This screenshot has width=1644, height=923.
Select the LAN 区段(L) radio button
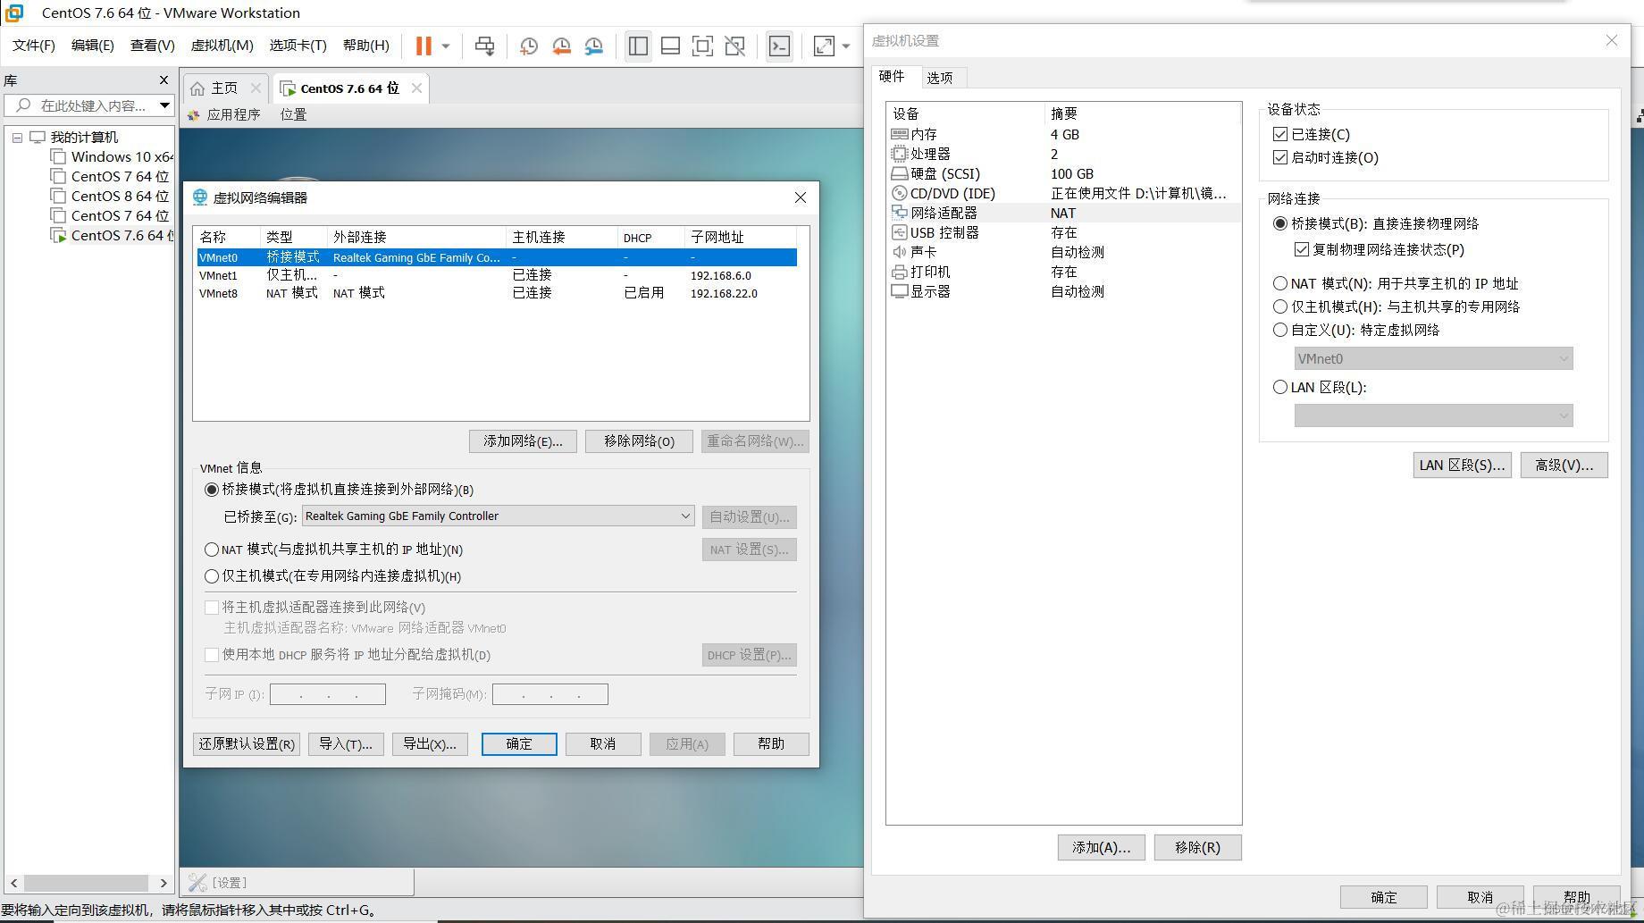point(1280,387)
